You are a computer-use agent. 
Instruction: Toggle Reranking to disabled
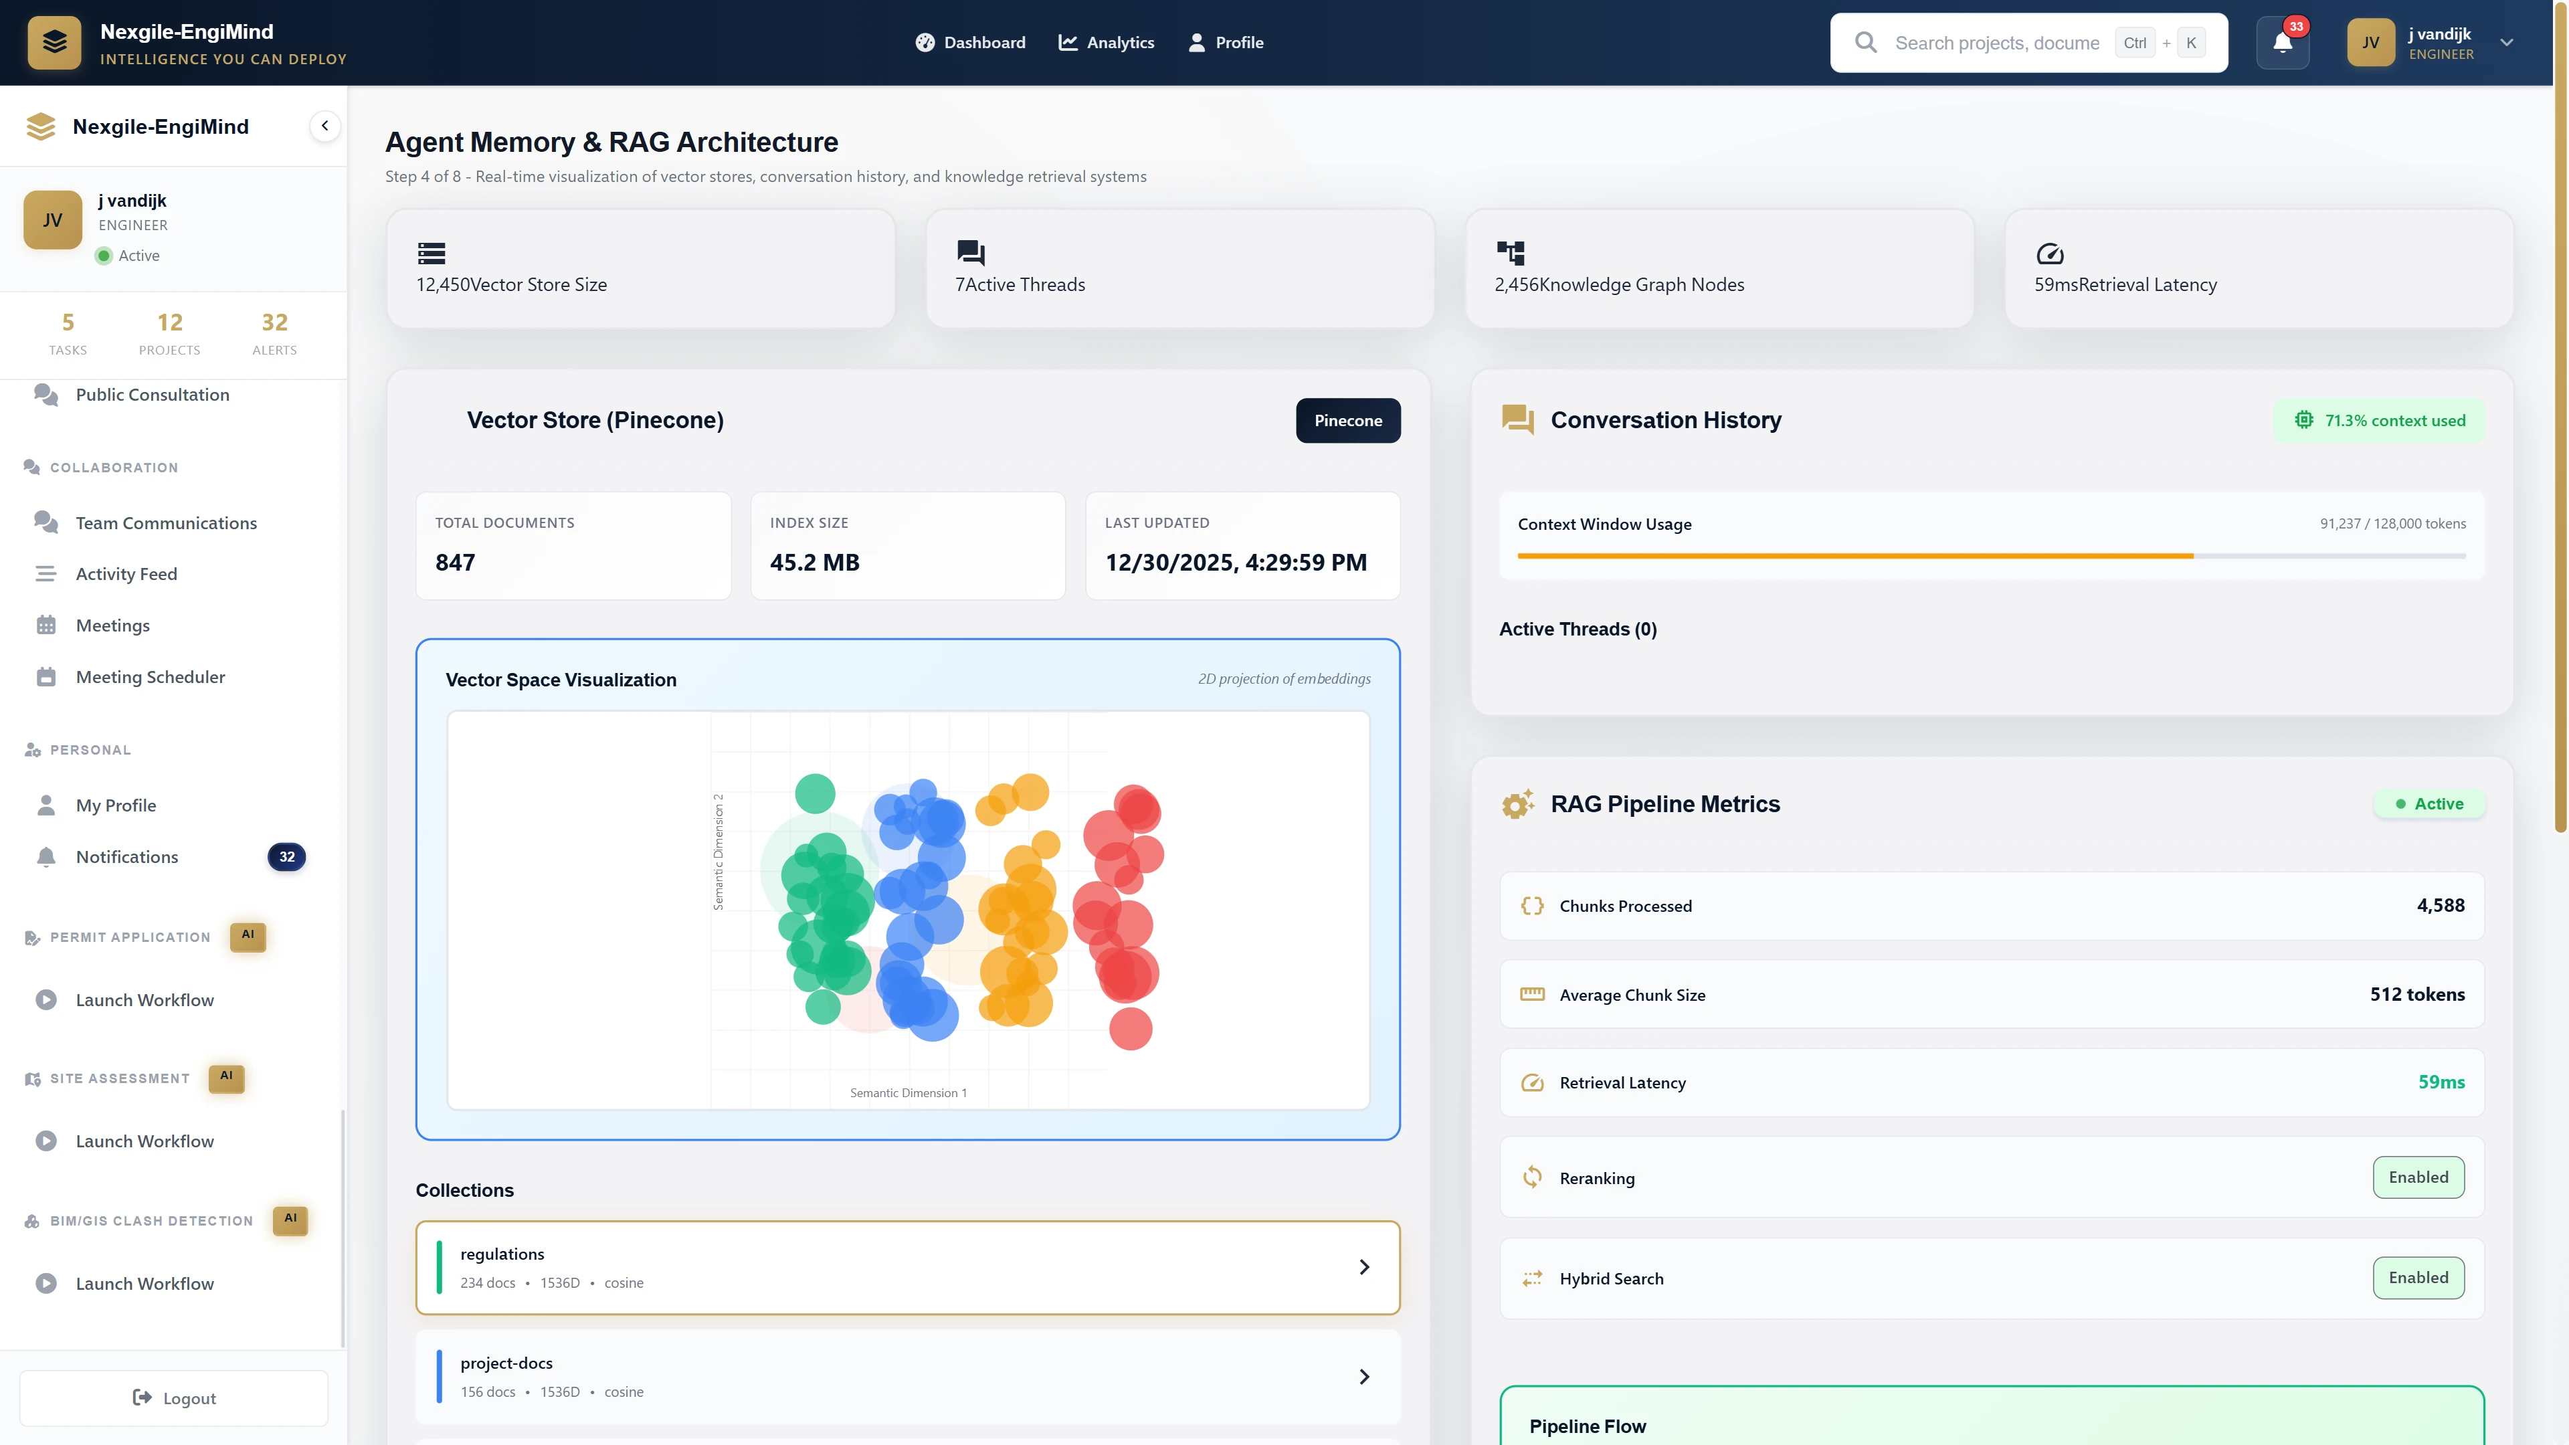(x=2418, y=1177)
